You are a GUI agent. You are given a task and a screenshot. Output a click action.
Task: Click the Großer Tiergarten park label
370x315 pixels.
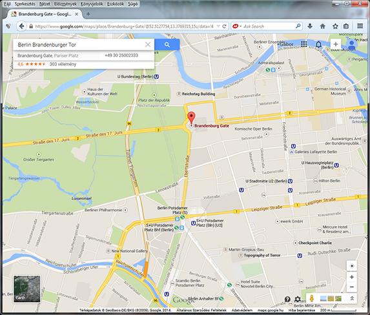point(39,159)
